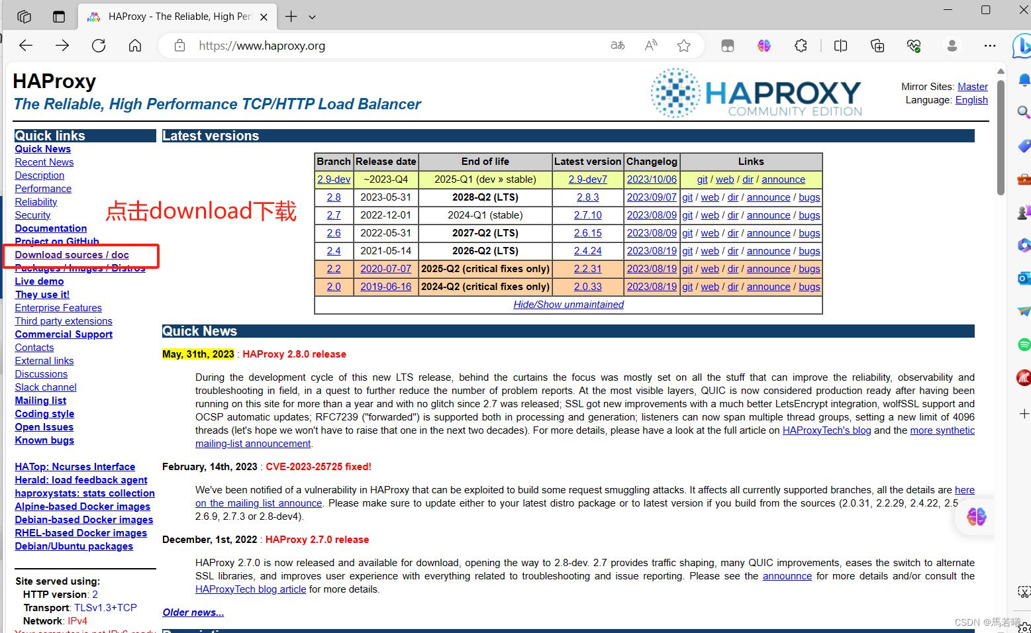Image resolution: width=1031 pixels, height=633 pixels.
Task: View site information lock icon
Action: [179, 46]
